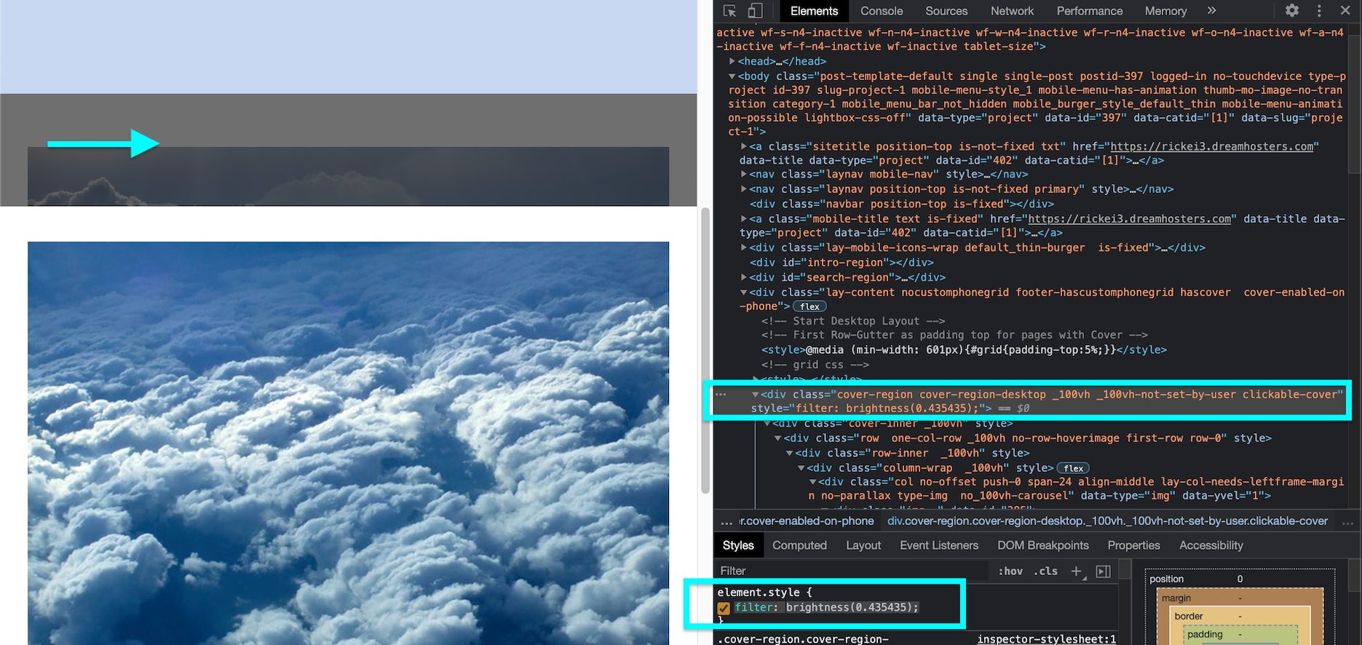
Task: Click the Filter styles input field
Action: (852, 571)
